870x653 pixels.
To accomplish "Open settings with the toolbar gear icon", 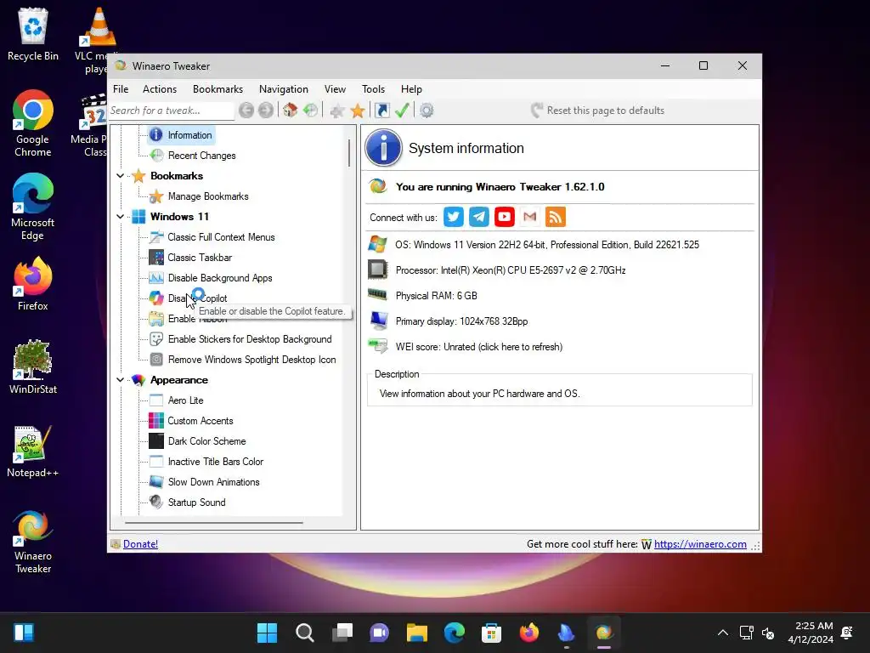I will (427, 111).
